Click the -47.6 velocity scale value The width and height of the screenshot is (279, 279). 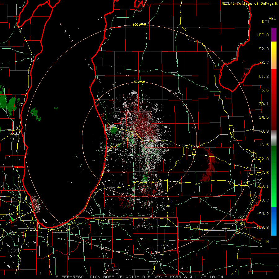(263, 173)
